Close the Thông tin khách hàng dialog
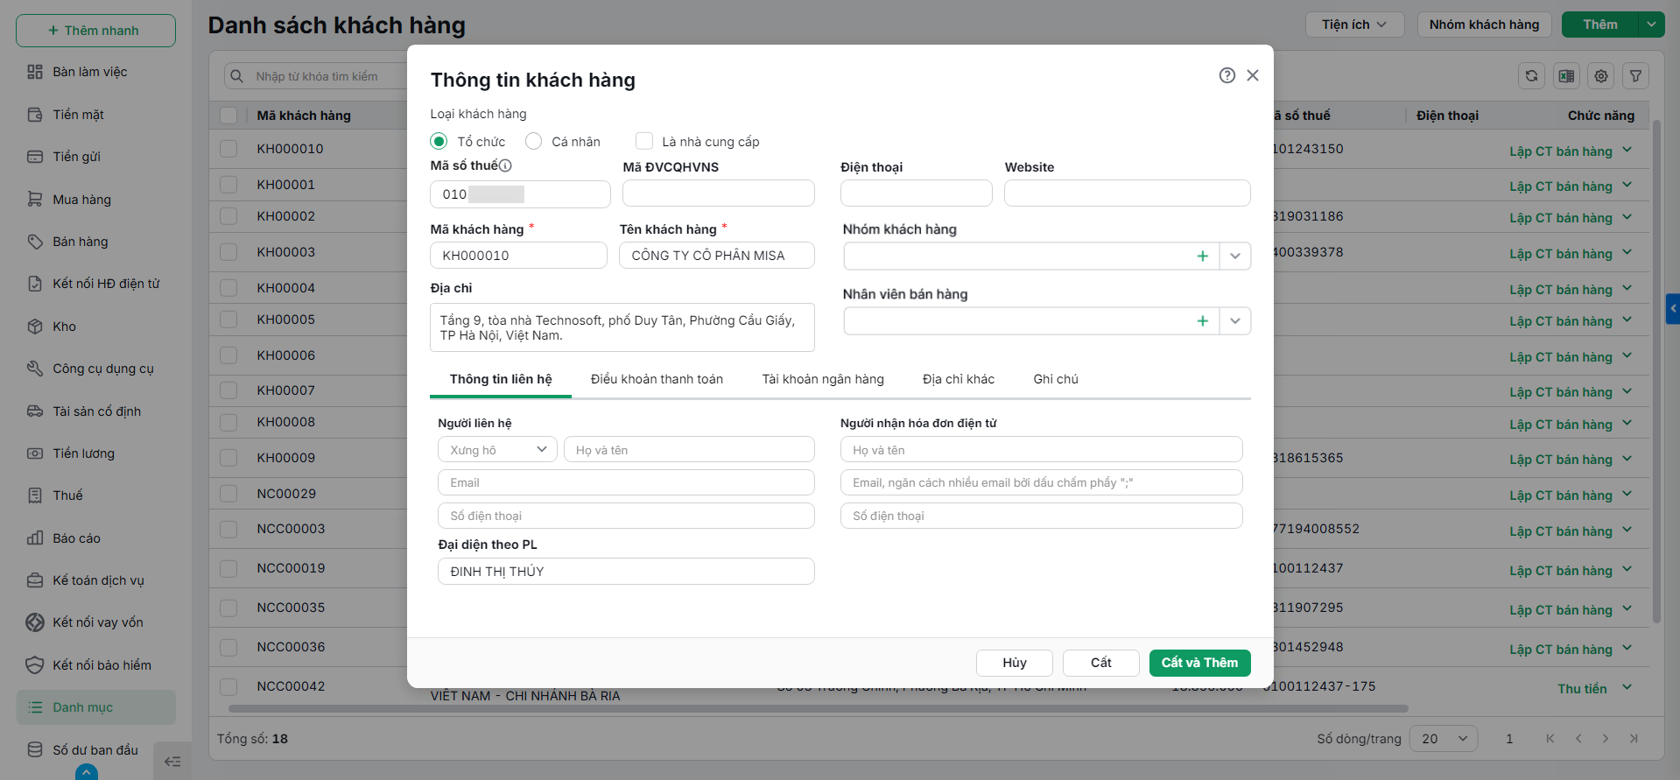The width and height of the screenshot is (1680, 780). (1253, 75)
